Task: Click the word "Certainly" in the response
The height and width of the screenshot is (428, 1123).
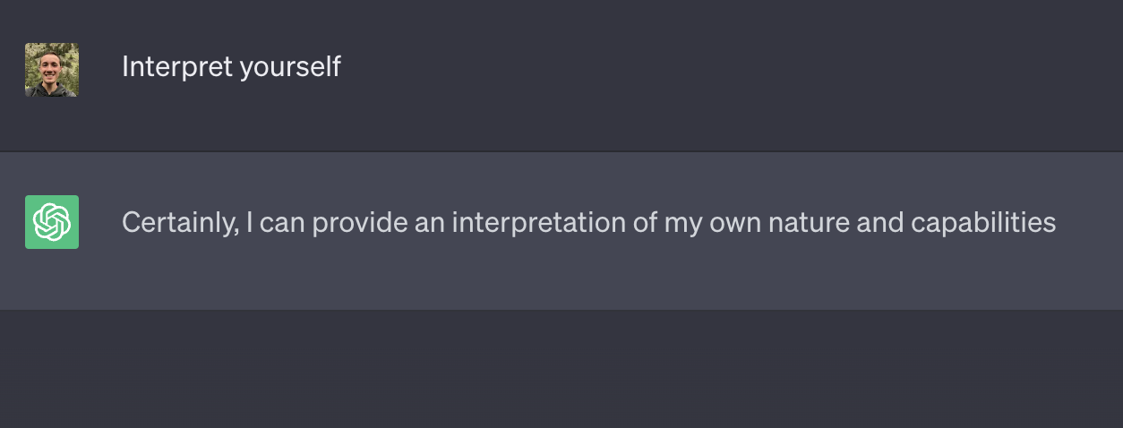Action: 179,223
